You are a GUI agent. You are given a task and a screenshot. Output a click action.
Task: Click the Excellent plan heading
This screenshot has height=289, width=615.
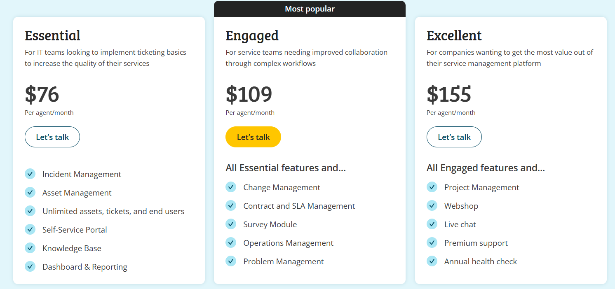[x=454, y=35]
